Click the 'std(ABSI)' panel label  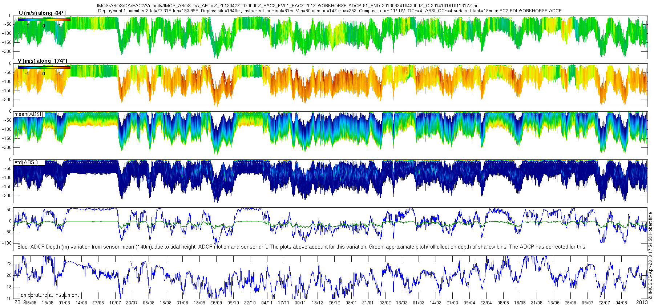26,162
